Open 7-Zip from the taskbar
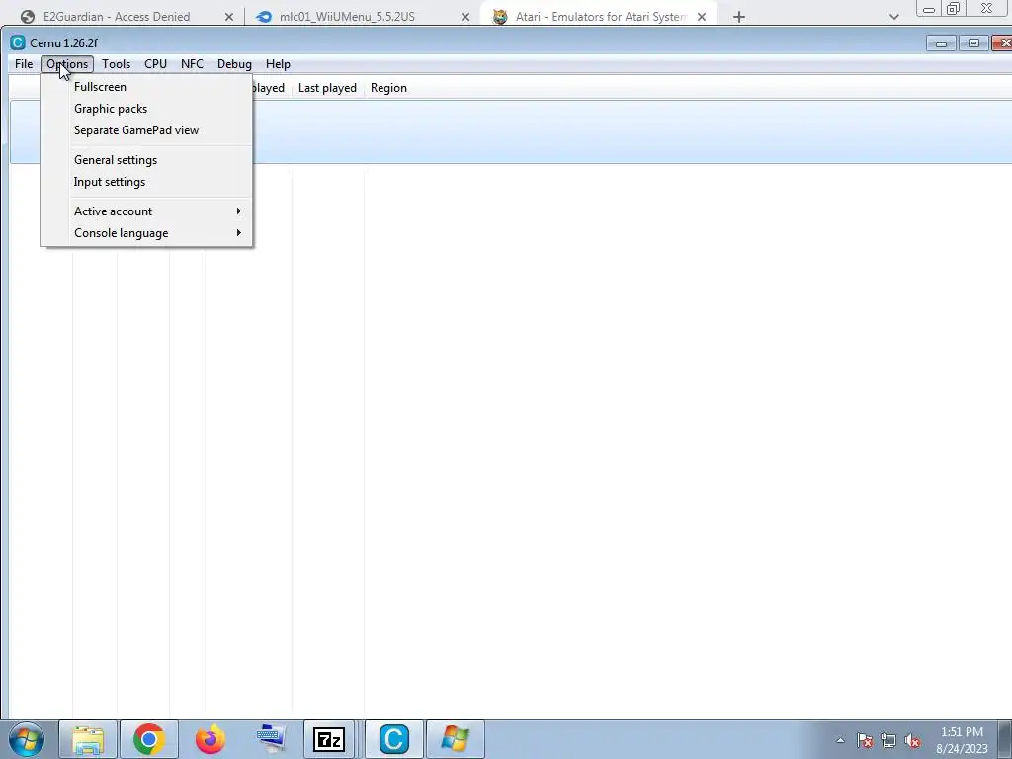Image resolution: width=1012 pixels, height=759 pixels. point(329,739)
